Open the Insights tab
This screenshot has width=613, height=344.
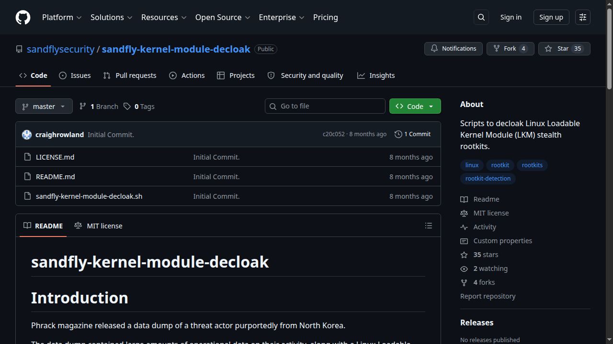376,75
